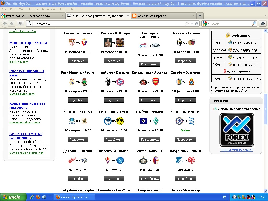Viewport: 268px width, 201px height.
Task: Open the Windows Inicio start button
Action: pyautogui.click(x=13, y=197)
